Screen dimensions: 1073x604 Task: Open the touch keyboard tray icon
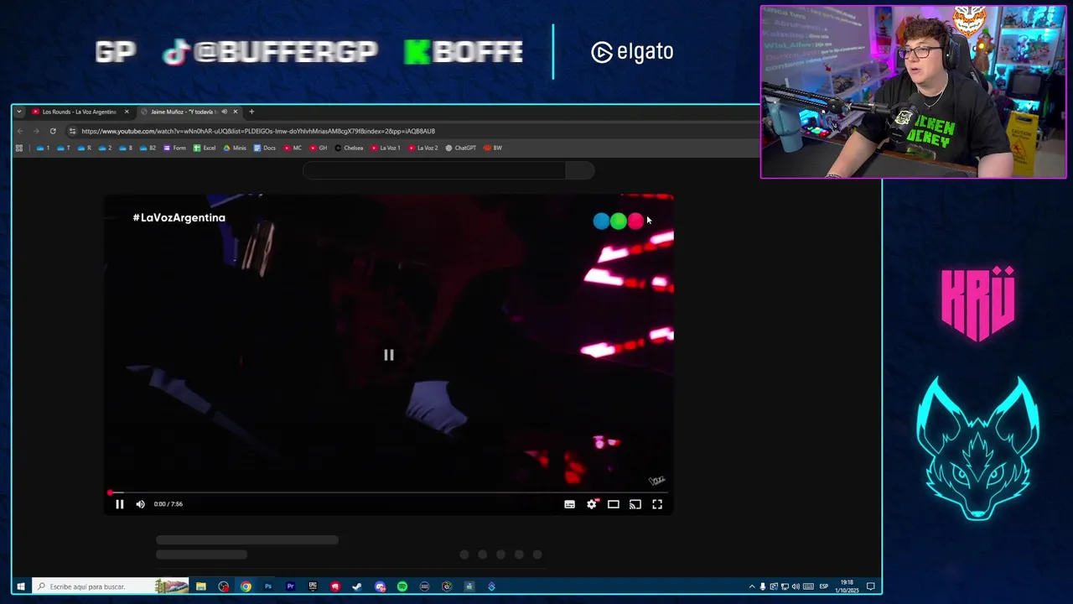806,586
